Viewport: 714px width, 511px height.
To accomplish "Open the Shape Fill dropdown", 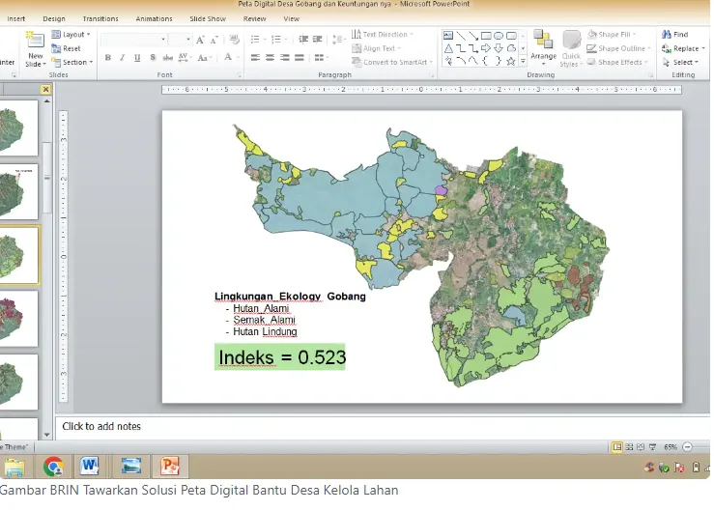I will (x=612, y=34).
